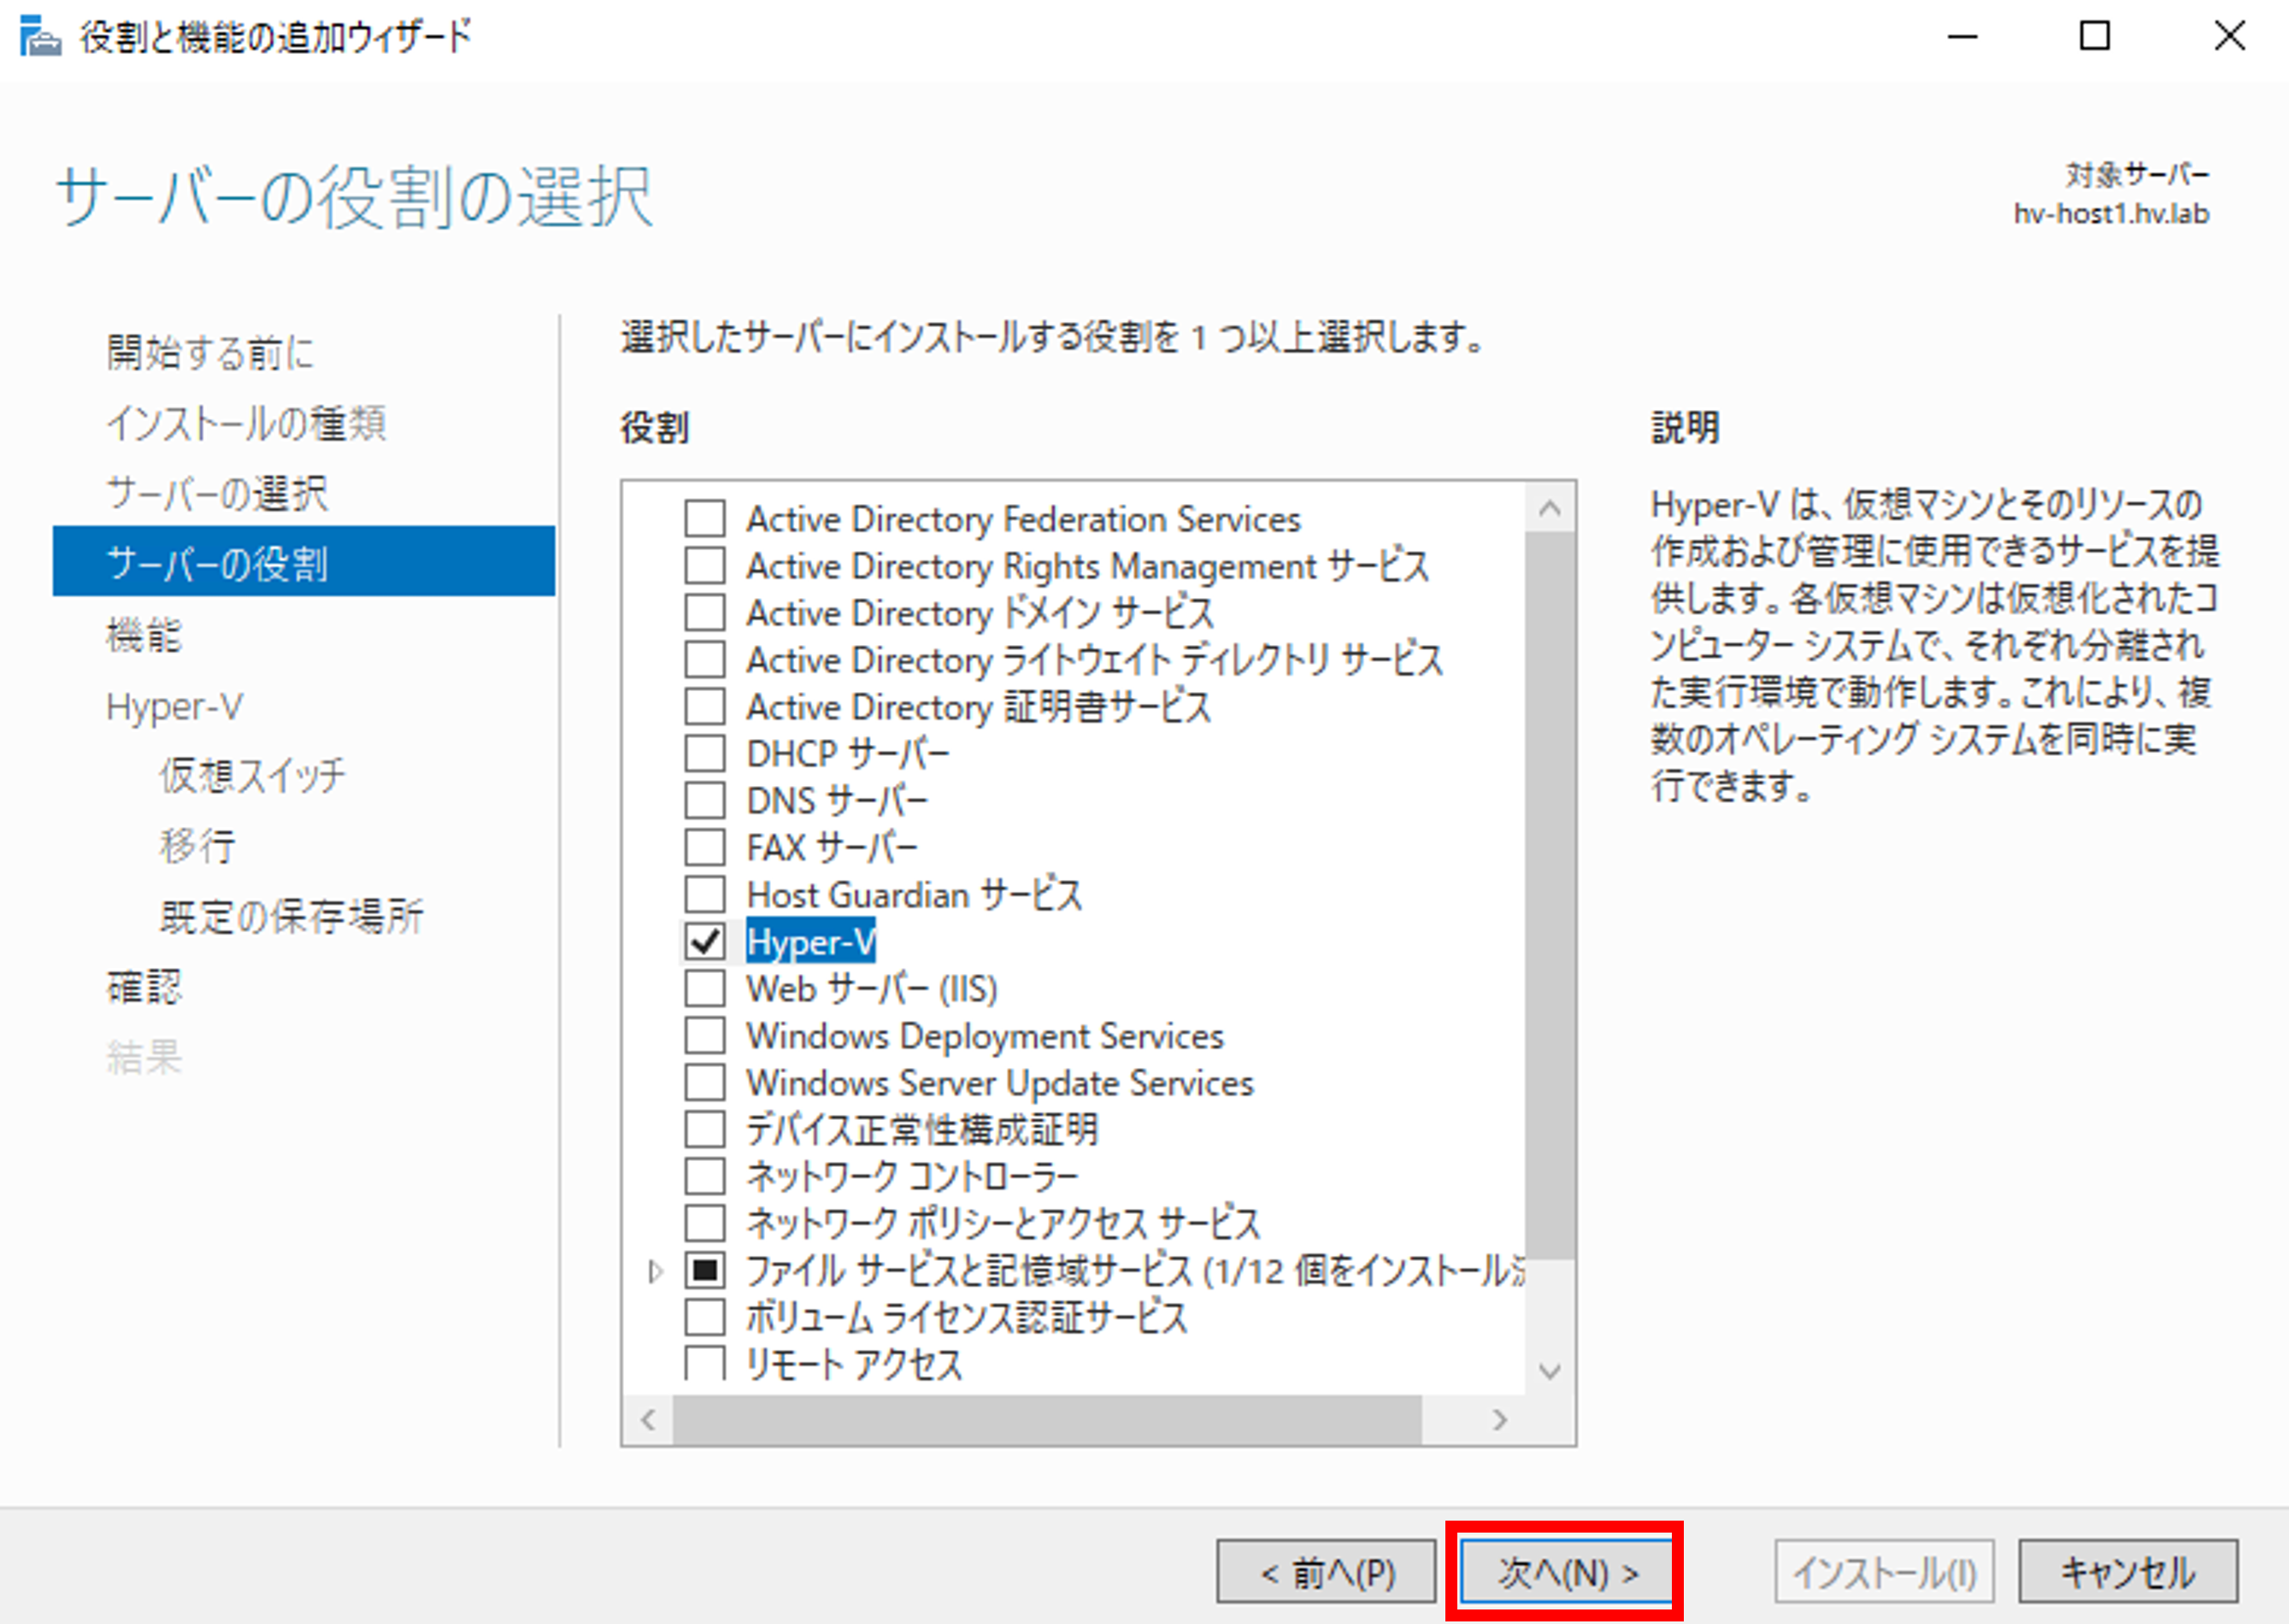
Task: Tick the Host Guardian サービス checkbox
Action: 705,895
